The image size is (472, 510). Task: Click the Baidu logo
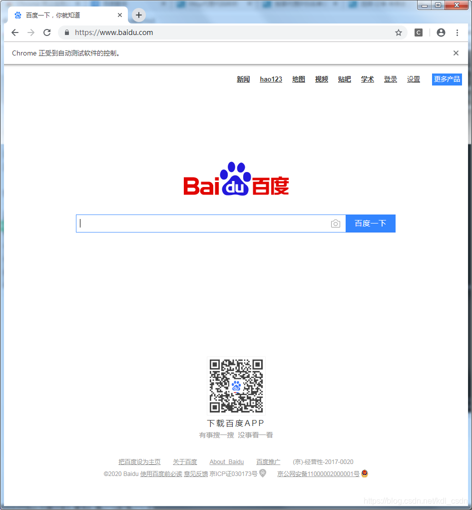pos(236,178)
